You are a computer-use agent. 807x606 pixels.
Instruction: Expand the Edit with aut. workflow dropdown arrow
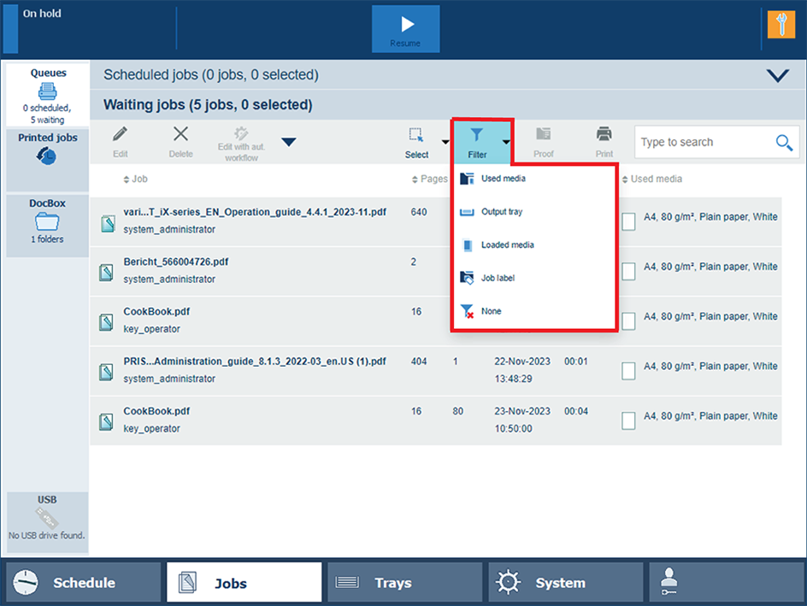click(x=289, y=142)
